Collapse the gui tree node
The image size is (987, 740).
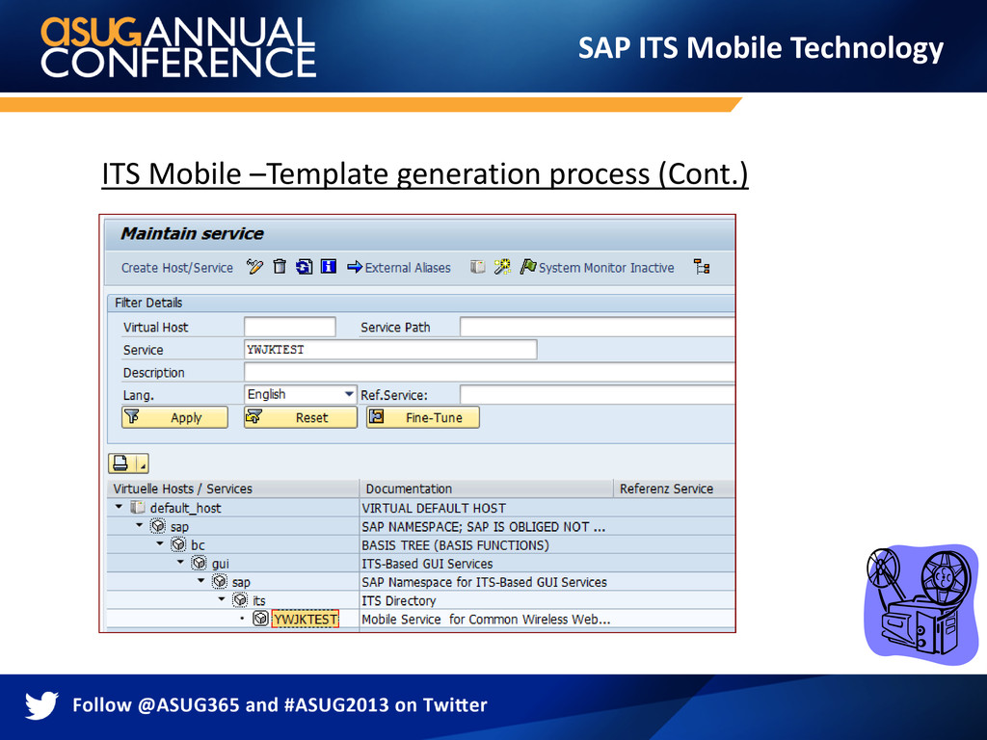pyautogui.click(x=180, y=562)
